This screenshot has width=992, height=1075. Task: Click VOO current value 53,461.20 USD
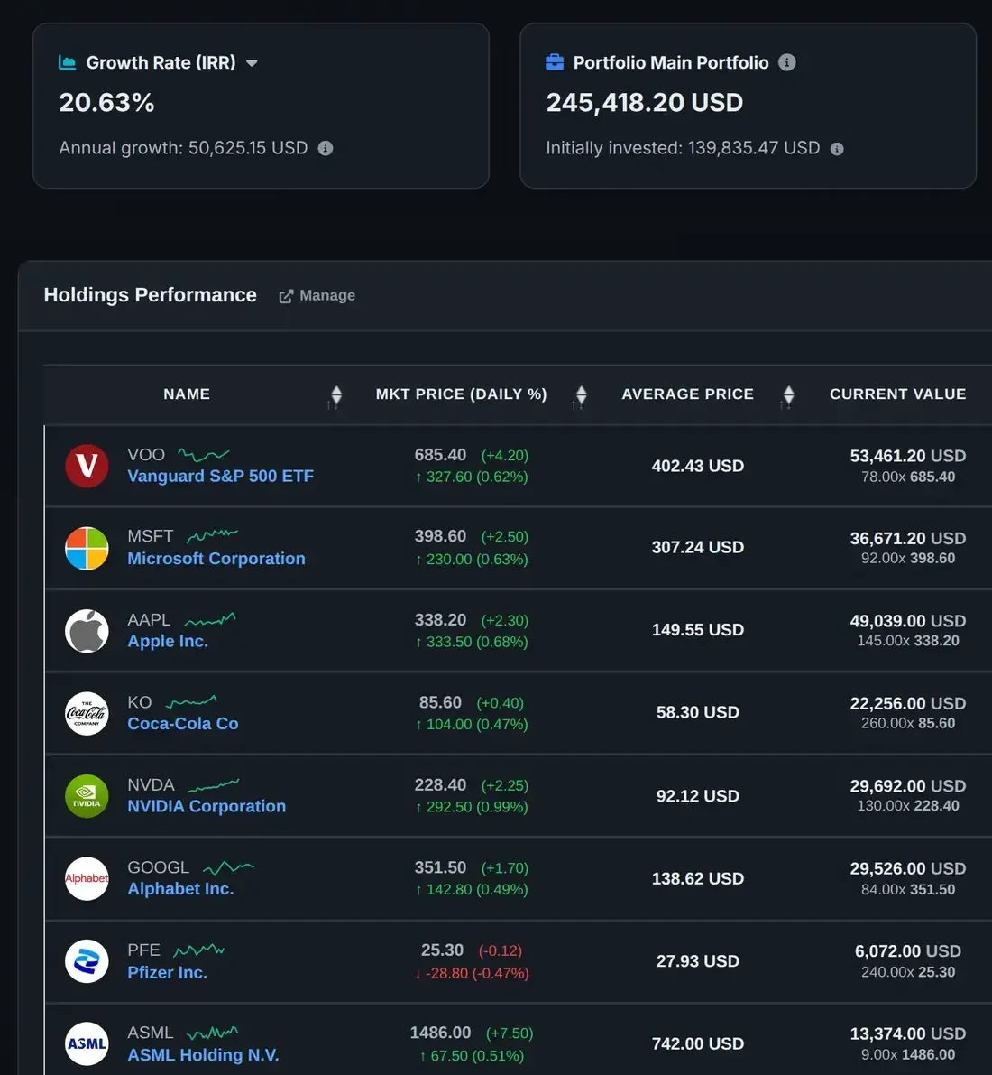[x=908, y=456]
